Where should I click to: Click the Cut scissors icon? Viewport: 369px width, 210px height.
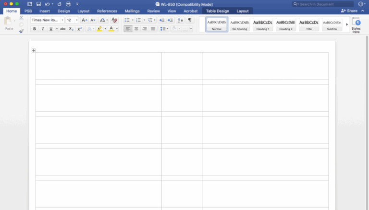[21, 18]
